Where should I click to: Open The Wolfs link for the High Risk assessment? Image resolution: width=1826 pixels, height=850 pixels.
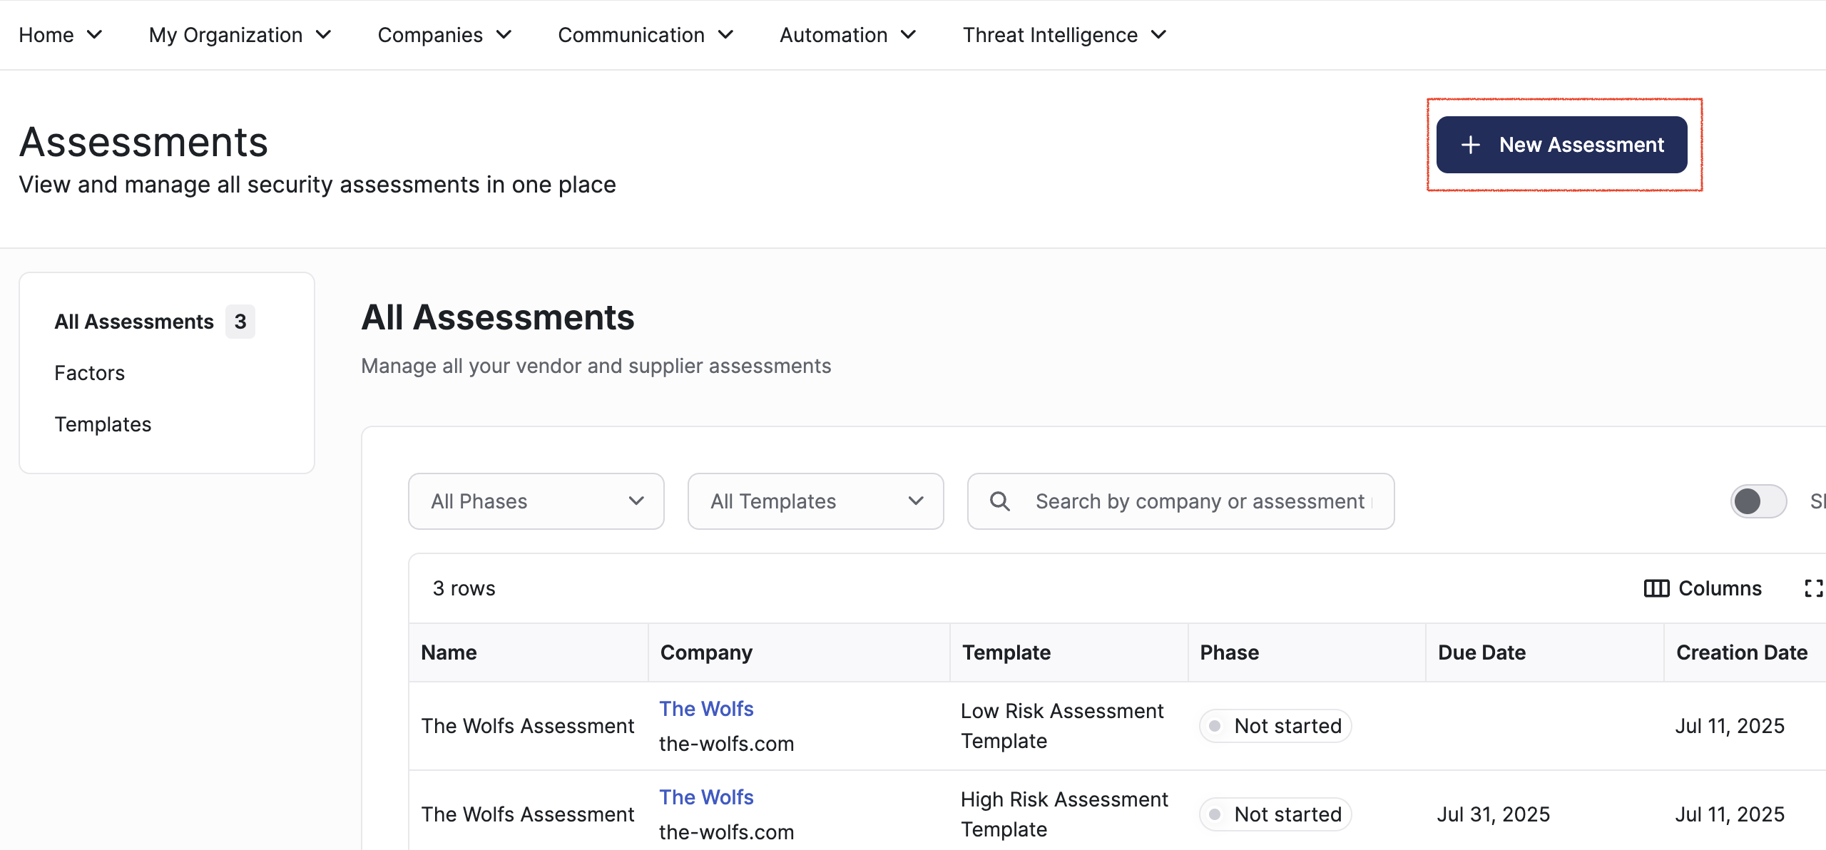[x=706, y=797]
